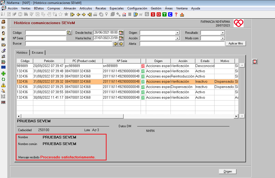This screenshot has width=275, height=178.
Task: Open the Acción menu
Action: tap(13, 8)
